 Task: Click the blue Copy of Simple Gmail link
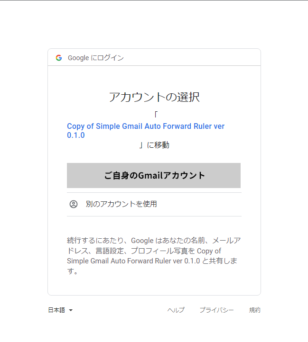pyautogui.click(x=146, y=126)
